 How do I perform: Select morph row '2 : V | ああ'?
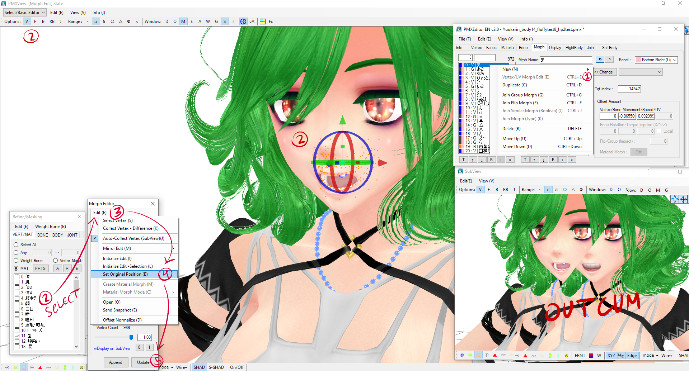click(474, 73)
